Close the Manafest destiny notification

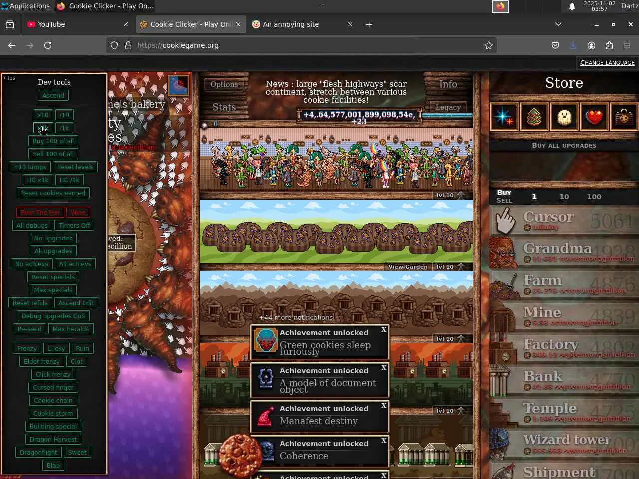click(x=384, y=406)
